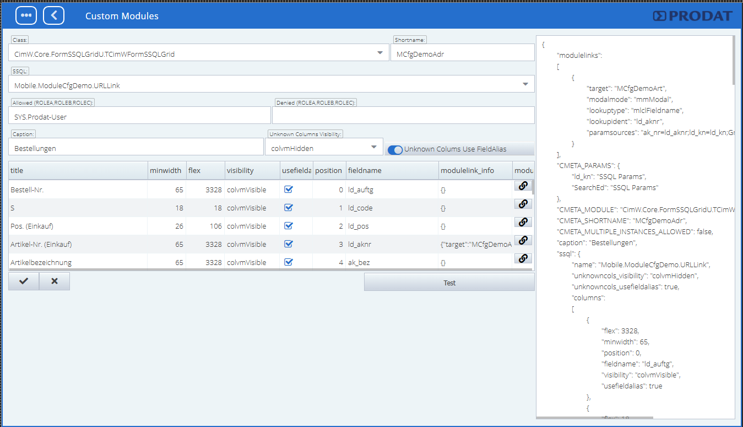Uncheck usefieldalias for Bestell-Nr. row

[288, 190]
